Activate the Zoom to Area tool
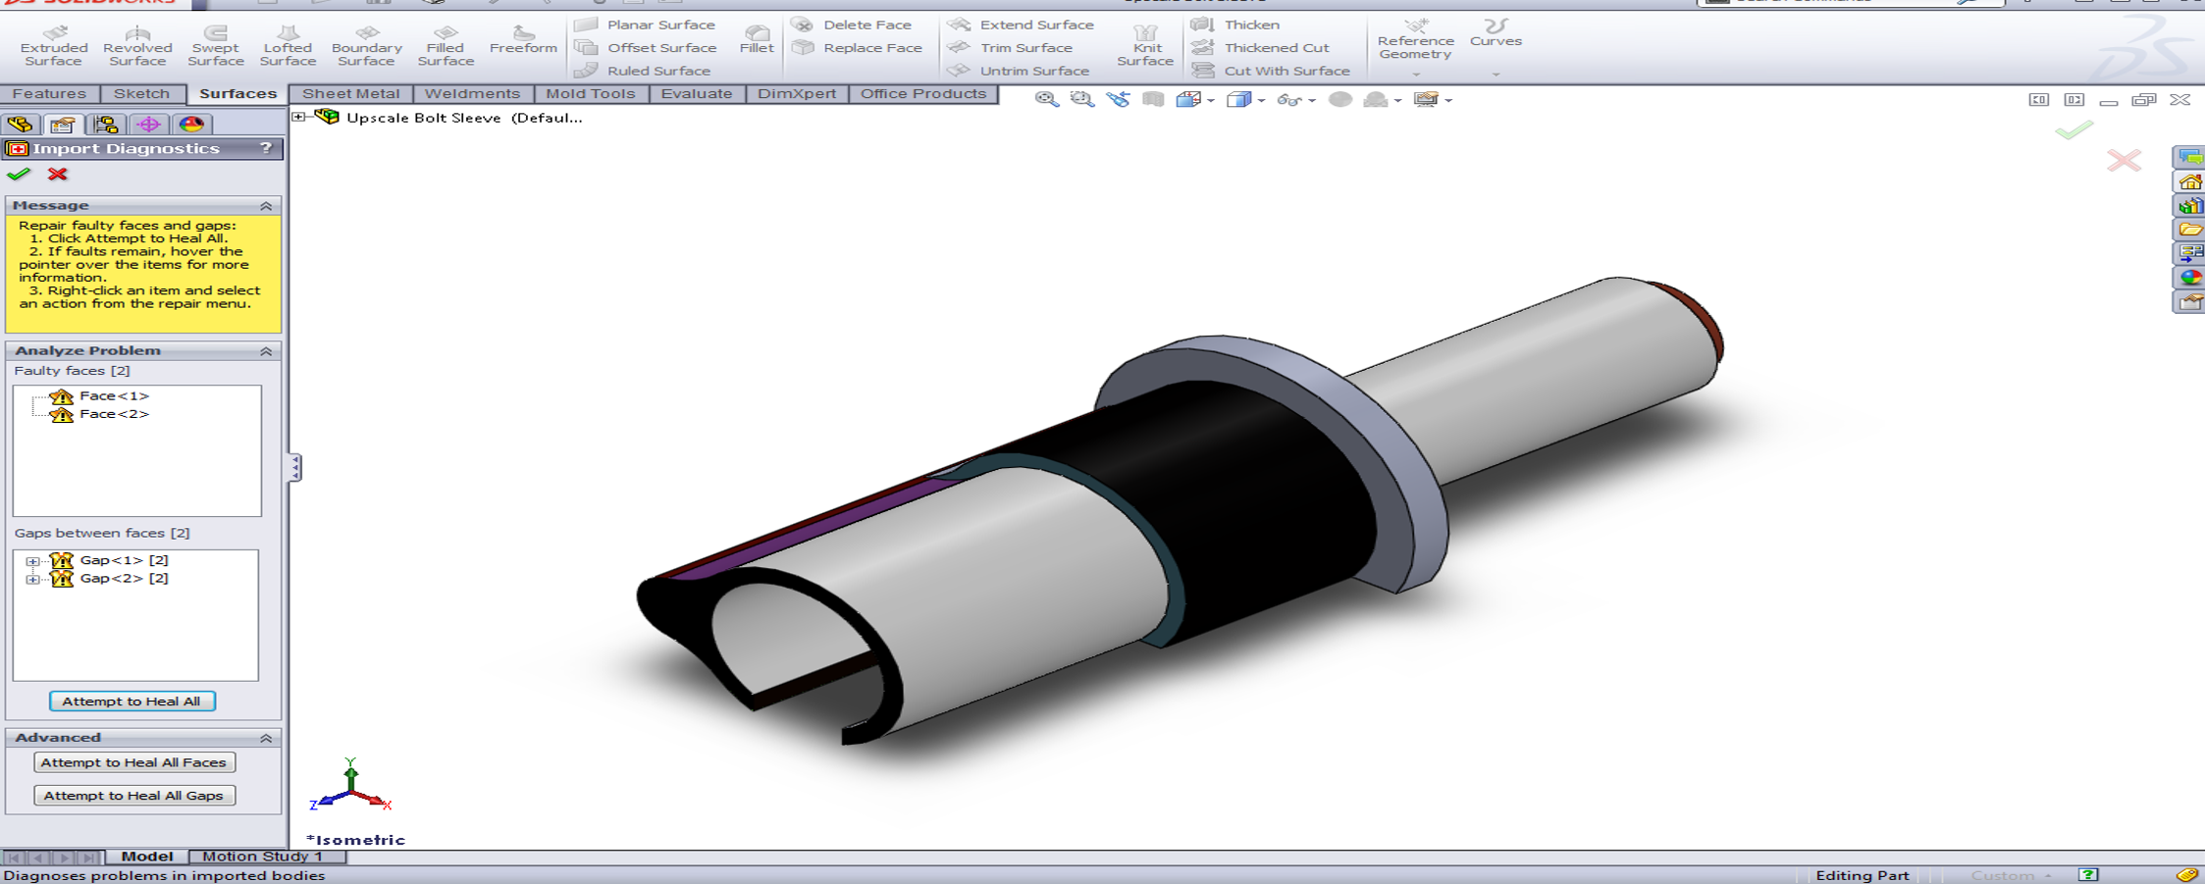 pos(1081,99)
